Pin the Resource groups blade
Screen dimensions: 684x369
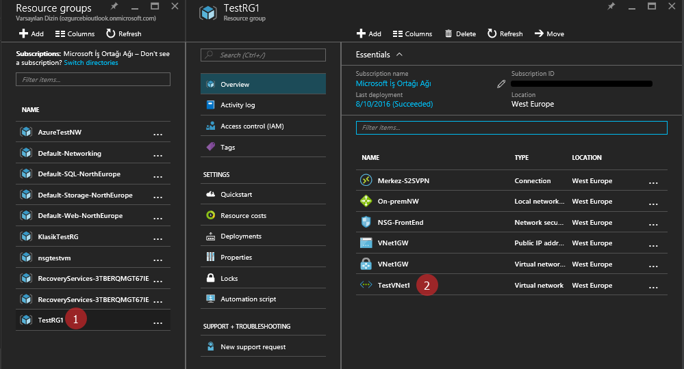(x=114, y=6)
